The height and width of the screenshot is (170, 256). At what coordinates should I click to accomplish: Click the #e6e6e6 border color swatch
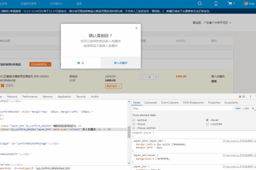pyautogui.click(x=172, y=145)
